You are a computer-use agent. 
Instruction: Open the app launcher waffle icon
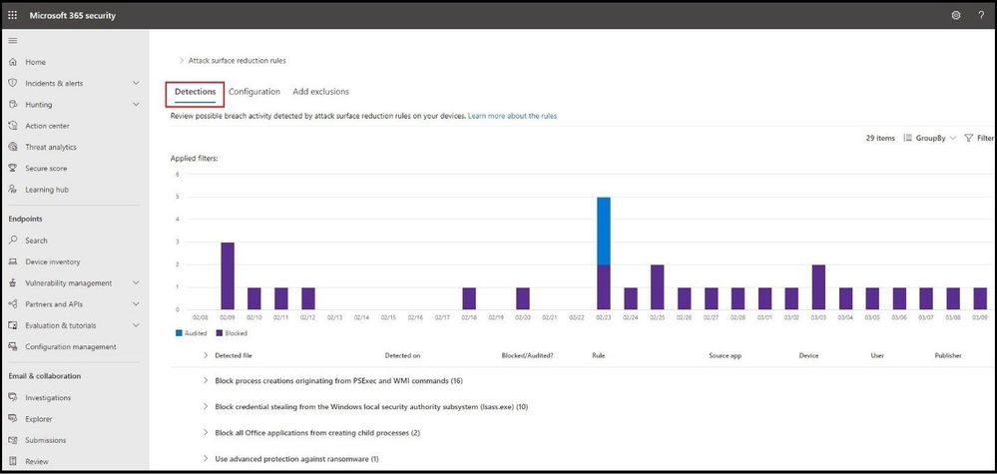click(x=13, y=15)
